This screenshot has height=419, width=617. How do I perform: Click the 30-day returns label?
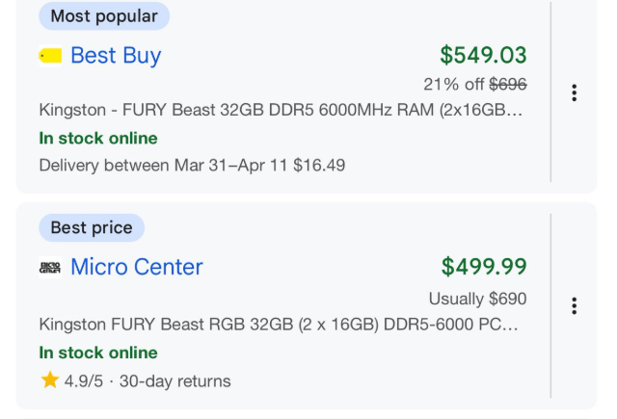coord(175,381)
